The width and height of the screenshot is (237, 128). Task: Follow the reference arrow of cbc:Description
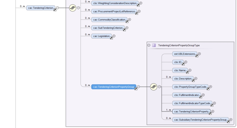[x=193, y=80]
